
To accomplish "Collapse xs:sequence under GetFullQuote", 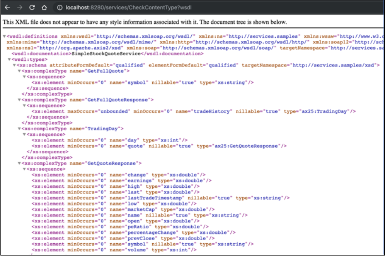I will coord(24,77).
